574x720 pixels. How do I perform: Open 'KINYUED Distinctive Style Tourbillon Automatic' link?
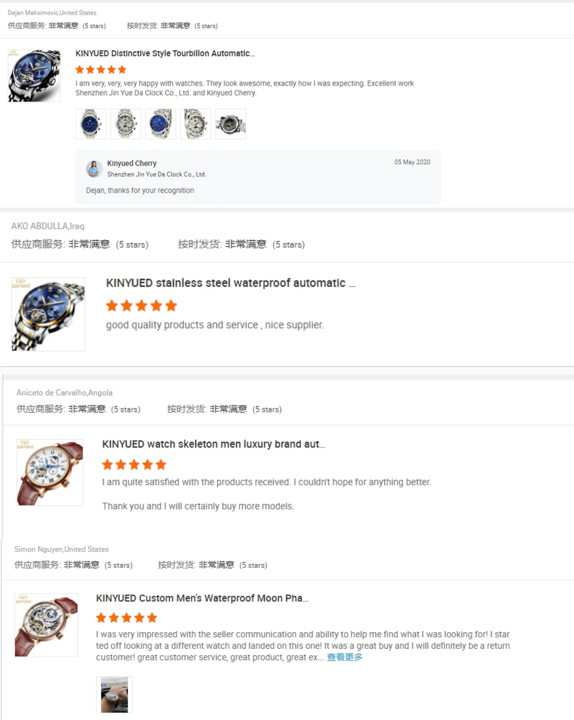tap(165, 53)
